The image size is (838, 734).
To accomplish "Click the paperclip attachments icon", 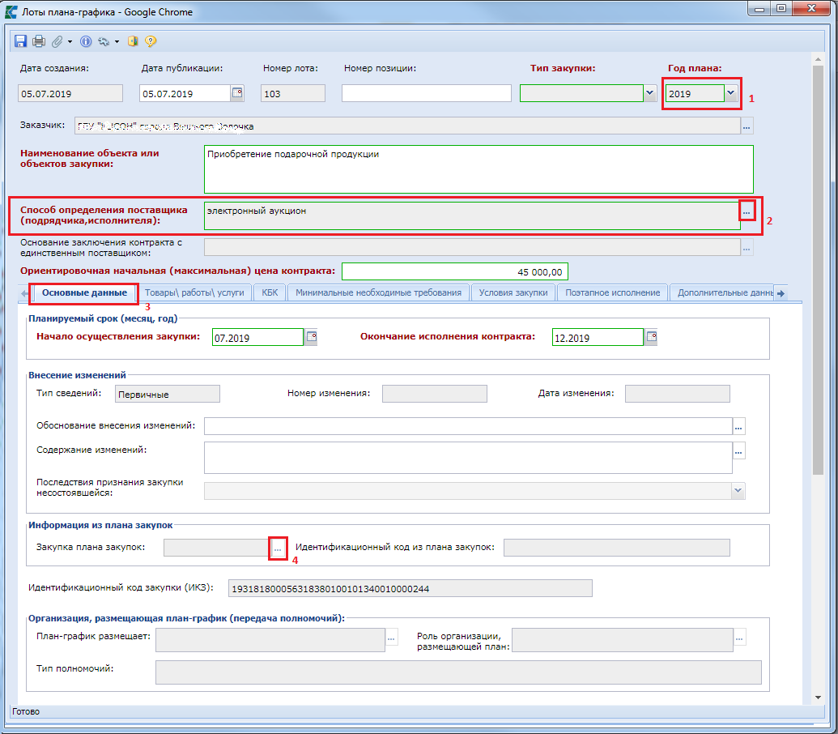I will (57, 41).
